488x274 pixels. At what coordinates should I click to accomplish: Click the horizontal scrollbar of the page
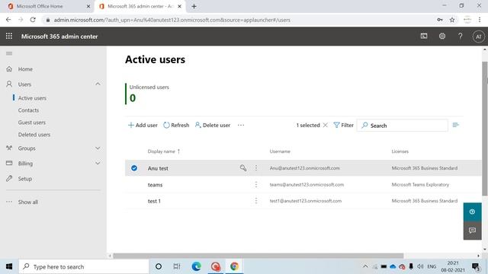point(258,256)
